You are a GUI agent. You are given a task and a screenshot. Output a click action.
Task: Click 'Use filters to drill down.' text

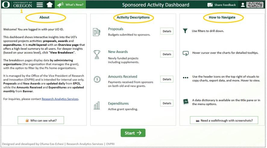click(208, 31)
